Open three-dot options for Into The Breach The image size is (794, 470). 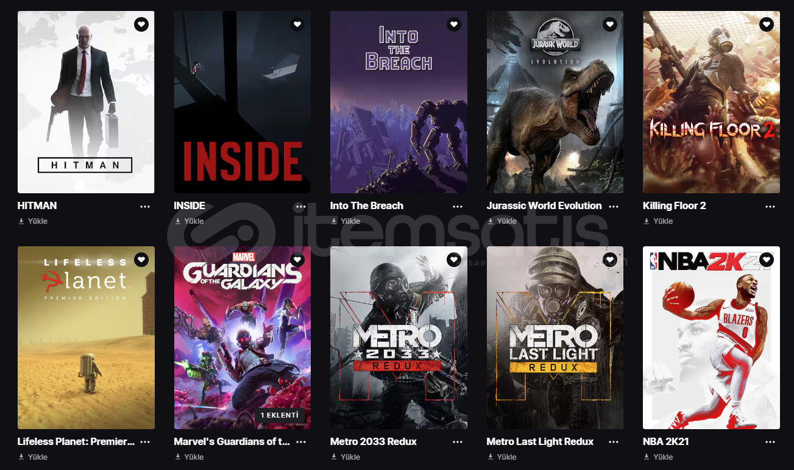(x=458, y=206)
